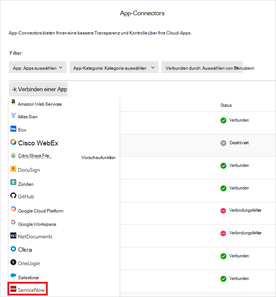Click the App-Connectors page title
This screenshot has height=297, width=276.
tap(142, 13)
